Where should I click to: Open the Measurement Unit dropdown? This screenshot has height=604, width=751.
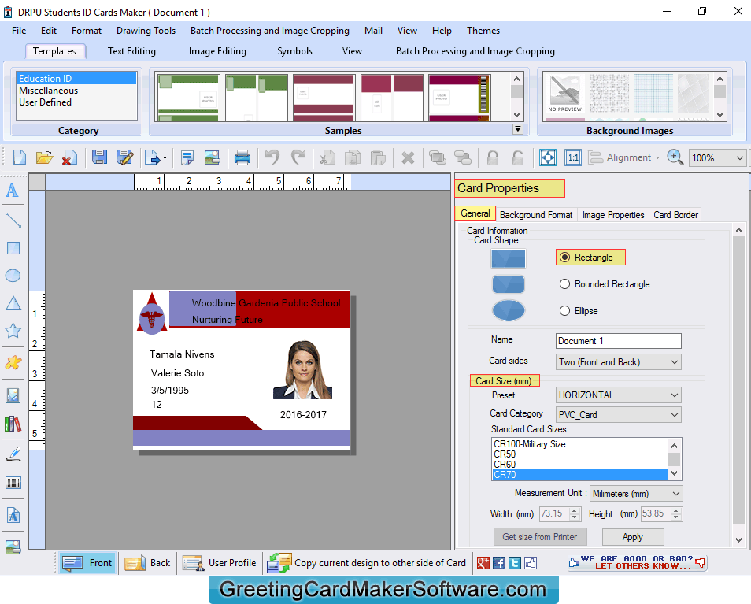636,493
